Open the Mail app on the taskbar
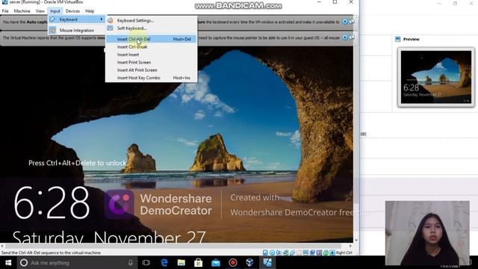The width and height of the screenshot is (478, 269). pos(216,262)
